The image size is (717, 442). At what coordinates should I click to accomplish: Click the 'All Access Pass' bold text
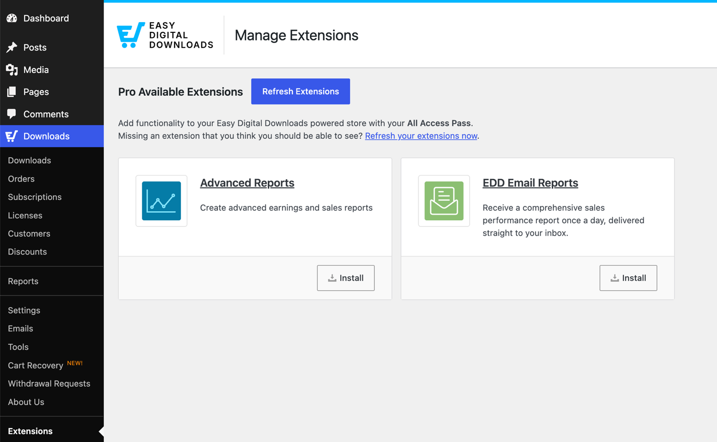(439, 123)
